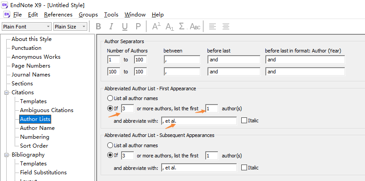This screenshot has width=365, height=181.
Task: Click Subsequent Appearances 'abbreviate with' field
Action: 199,168
